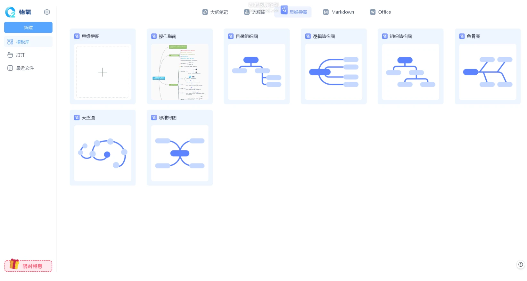Click the Markdown M icon
Viewport: 527px width, 281px height.
pyautogui.click(x=326, y=12)
